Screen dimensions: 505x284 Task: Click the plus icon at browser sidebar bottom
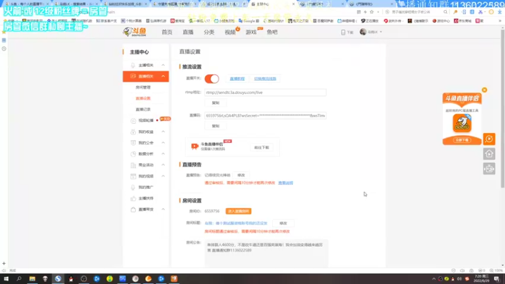4,263
